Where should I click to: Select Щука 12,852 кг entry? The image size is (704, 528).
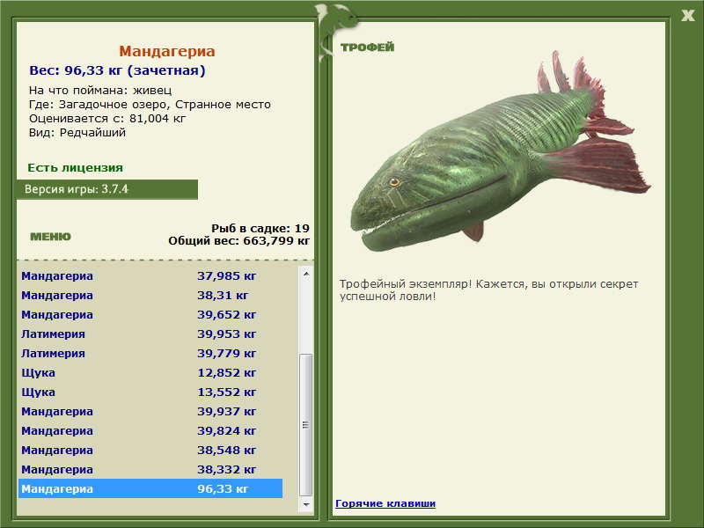pyautogui.click(x=150, y=372)
